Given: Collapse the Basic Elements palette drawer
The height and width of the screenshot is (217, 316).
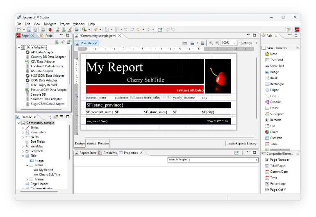Looking at the screenshot, I should (298, 48).
